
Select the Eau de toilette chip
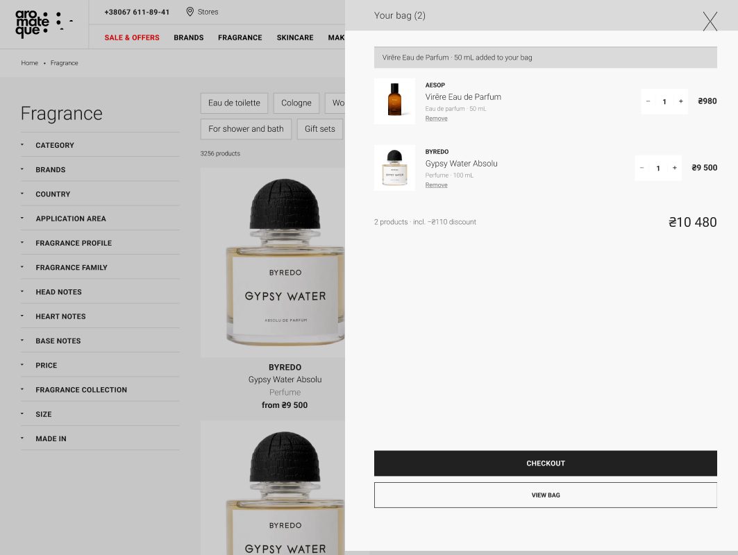[x=235, y=103]
